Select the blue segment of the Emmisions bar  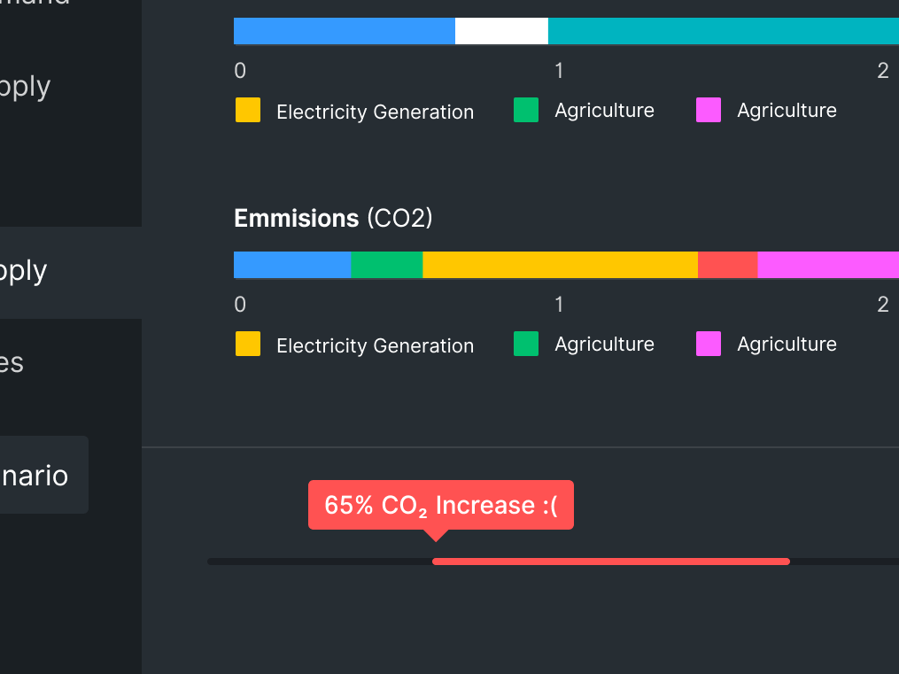coord(292,264)
